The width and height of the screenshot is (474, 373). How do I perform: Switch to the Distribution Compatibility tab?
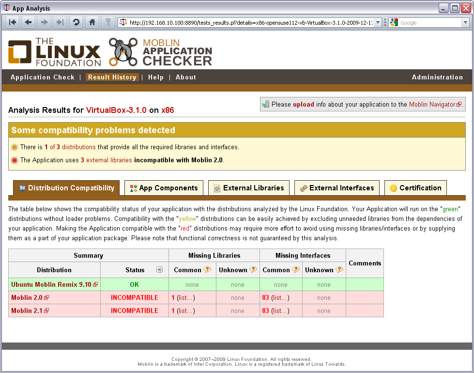tap(66, 188)
